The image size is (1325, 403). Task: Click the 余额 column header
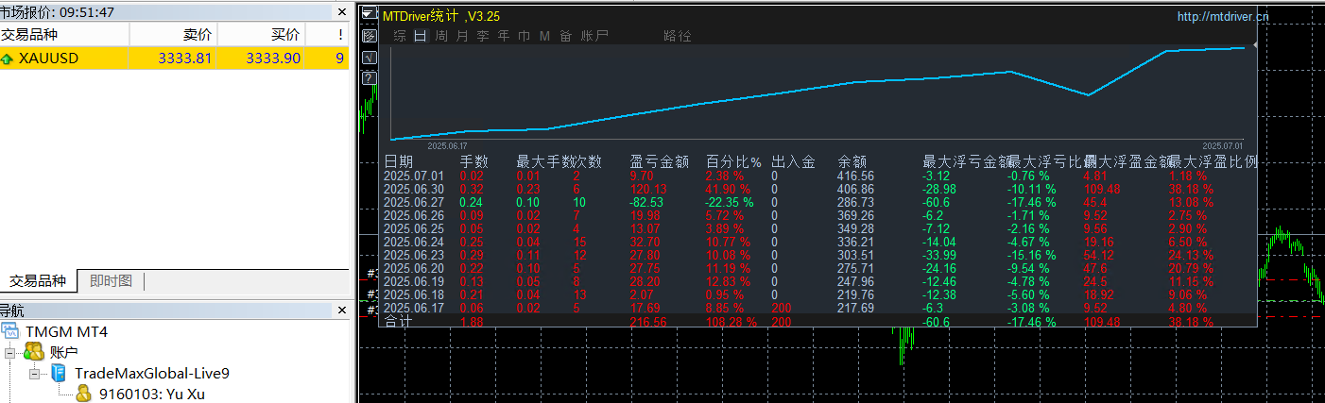(x=852, y=161)
